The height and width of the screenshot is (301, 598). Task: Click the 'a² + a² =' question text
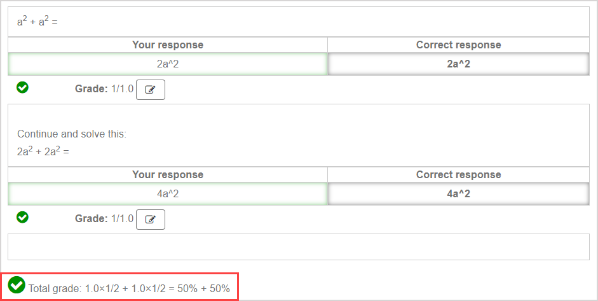37,22
